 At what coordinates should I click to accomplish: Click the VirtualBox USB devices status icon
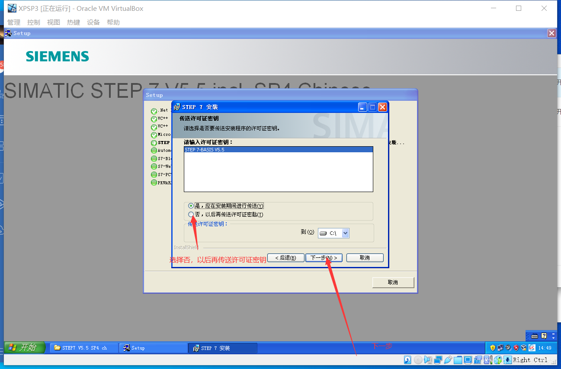point(448,360)
